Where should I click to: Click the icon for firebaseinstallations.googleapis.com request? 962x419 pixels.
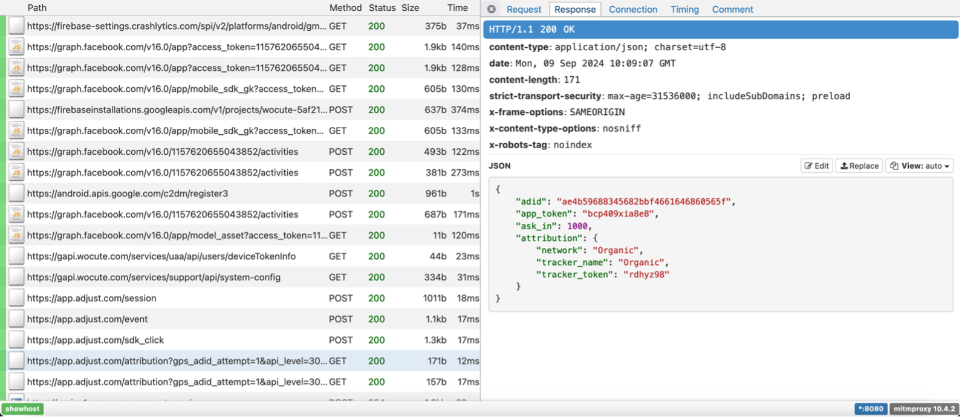16,110
